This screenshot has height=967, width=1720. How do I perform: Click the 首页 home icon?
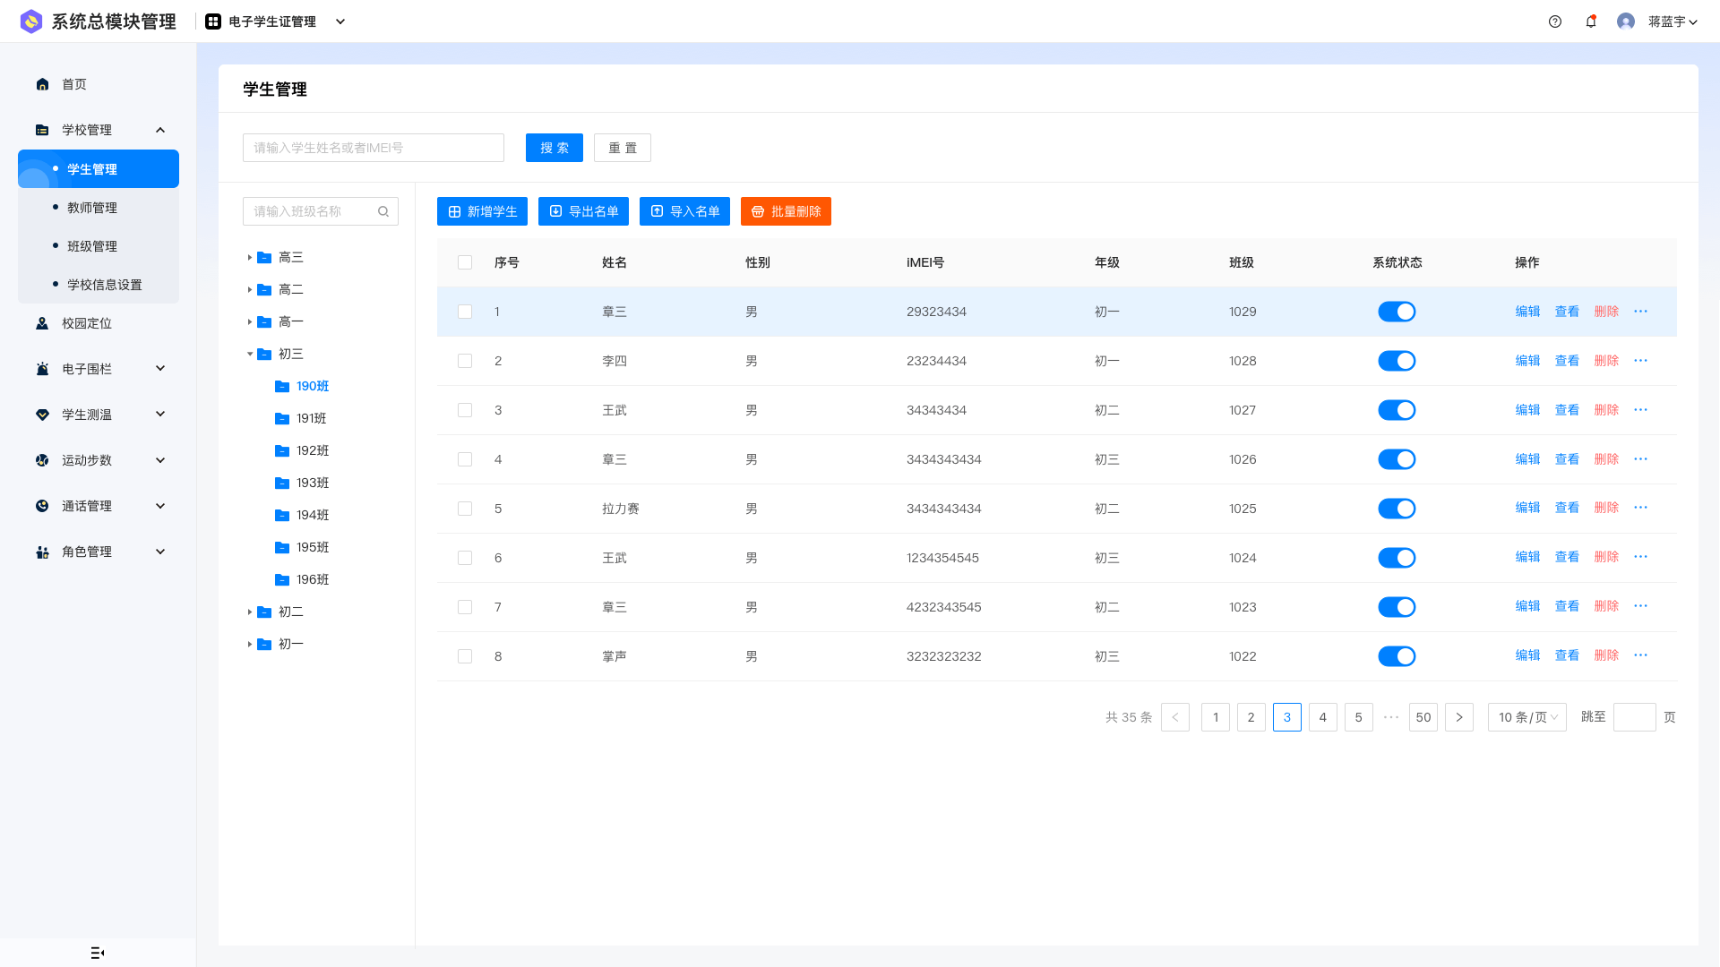[42, 84]
